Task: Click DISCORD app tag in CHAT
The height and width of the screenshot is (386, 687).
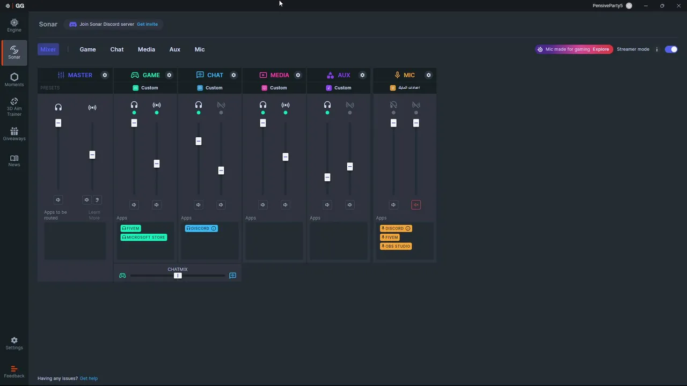Action: (x=201, y=228)
